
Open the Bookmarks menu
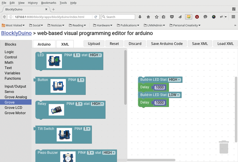(x=48, y=3)
